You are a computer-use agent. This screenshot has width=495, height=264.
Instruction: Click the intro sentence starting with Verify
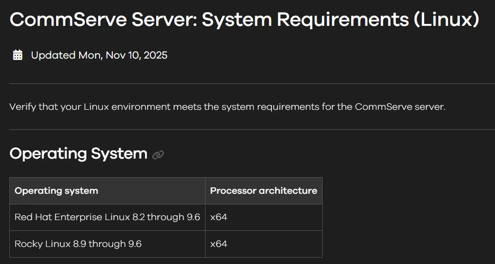(x=227, y=106)
